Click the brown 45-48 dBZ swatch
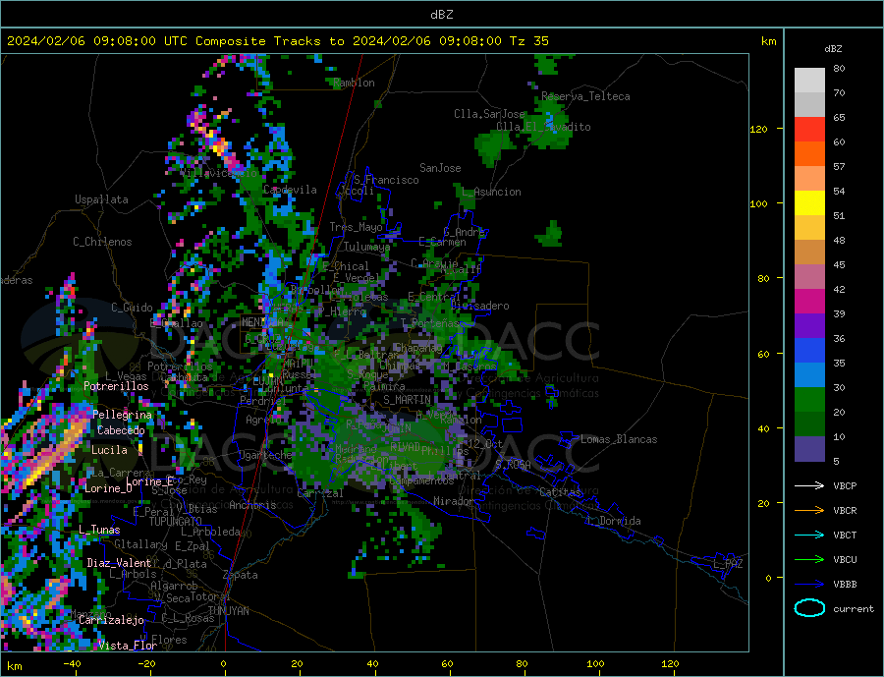The width and height of the screenshot is (884, 677). 809,253
